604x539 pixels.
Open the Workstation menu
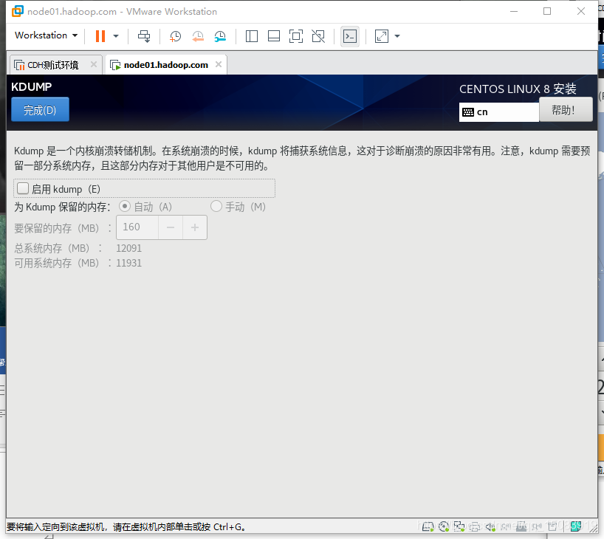pos(46,35)
